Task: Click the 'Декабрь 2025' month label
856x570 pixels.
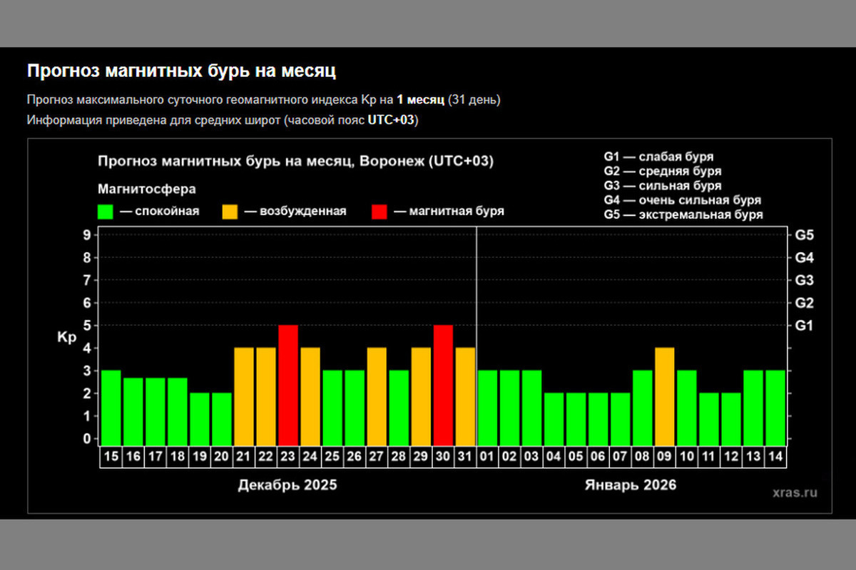Action: tap(287, 485)
